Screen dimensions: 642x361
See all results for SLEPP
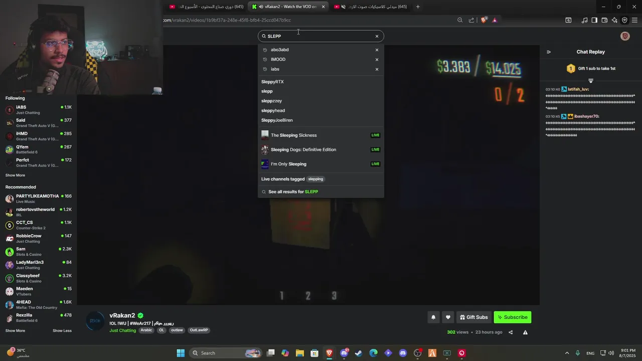click(x=321, y=192)
